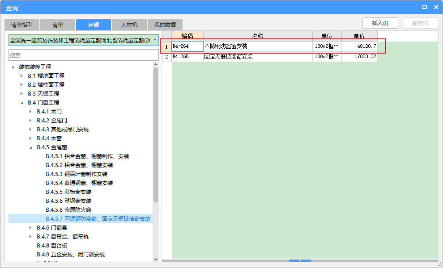Switch to the 清单指引 tab

(x=22, y=25)
